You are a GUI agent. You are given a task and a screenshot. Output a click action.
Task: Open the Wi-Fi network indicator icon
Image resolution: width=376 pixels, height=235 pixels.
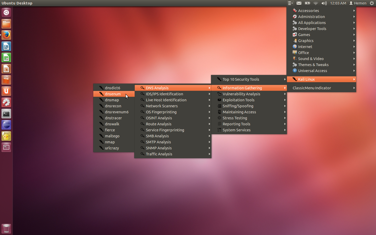pos(316,3)
